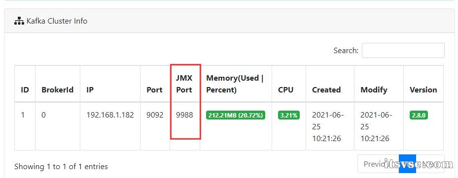Select the highlighted current page number
The height and width of the screenshot is (178, 458).
[407, 164]
